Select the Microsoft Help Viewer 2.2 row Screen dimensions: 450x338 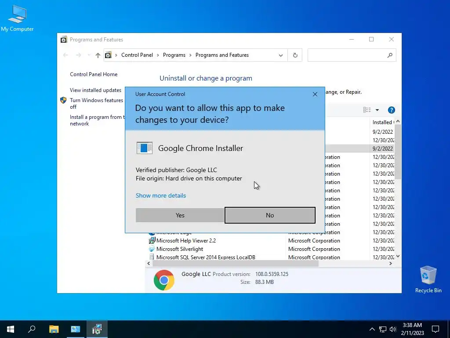tap(272, 241)
